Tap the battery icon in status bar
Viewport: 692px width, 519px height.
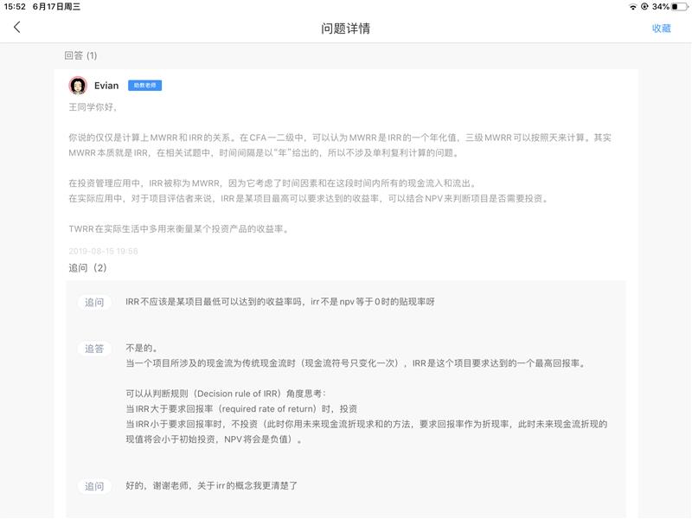(677, 6)
